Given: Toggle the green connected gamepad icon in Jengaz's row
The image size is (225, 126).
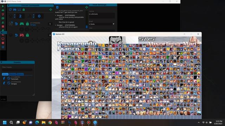Looking at the screenshot, I should click(x=22, y=24).
